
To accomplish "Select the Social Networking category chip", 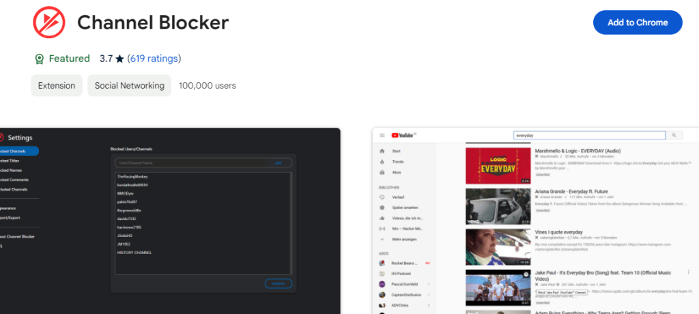I will (129, 85).
